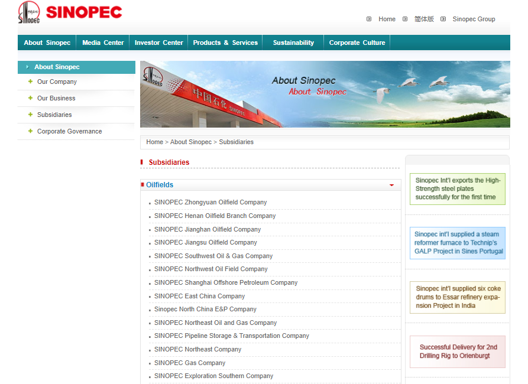The height and width of the screenshot is (384, 528).
Task: Click the arrow icon beside Sinopec Group
Action: click(x=443, y=19)
